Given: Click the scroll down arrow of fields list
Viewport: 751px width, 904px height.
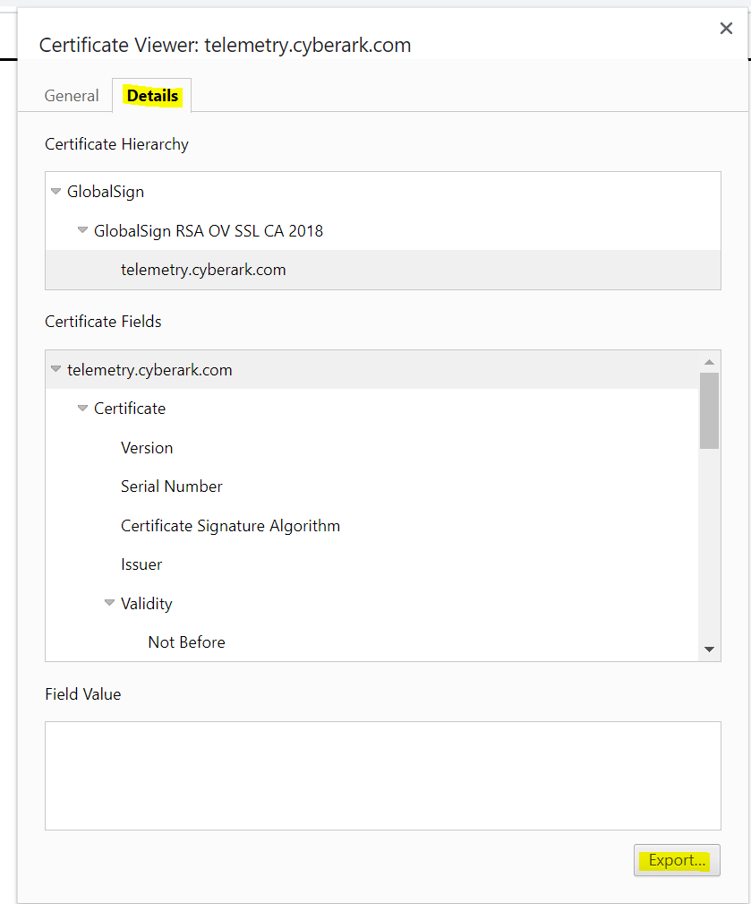Looking at the screenshot, I should [709, 648].
